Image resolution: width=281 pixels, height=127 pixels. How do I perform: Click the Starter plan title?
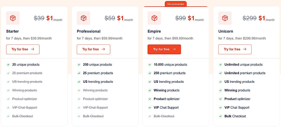tap(12, 31)
